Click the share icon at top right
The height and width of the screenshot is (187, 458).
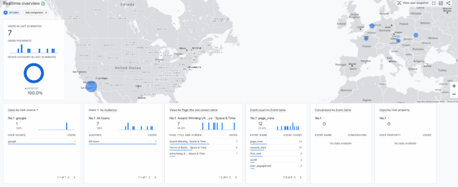coord(448,3)
